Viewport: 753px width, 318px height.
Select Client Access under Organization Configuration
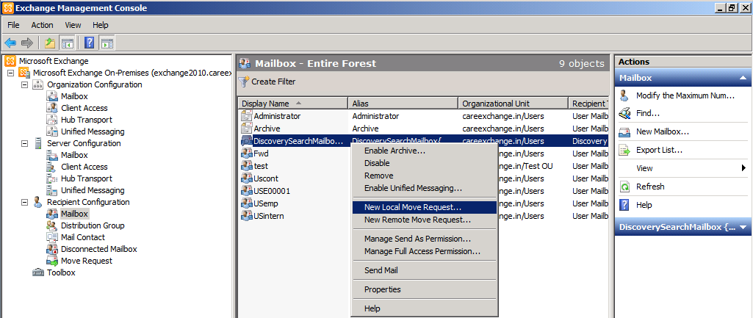tap(84, 108)
